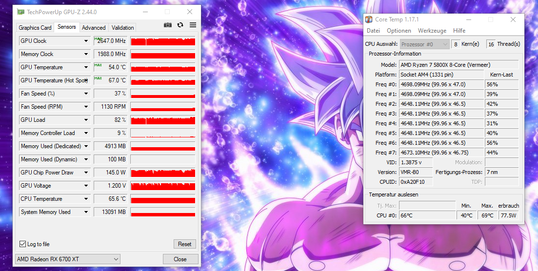
Task: Click the Core Temp title bar icon
Action: tap(369, 19)
